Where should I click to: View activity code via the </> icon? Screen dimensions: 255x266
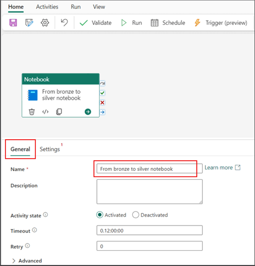45,112
